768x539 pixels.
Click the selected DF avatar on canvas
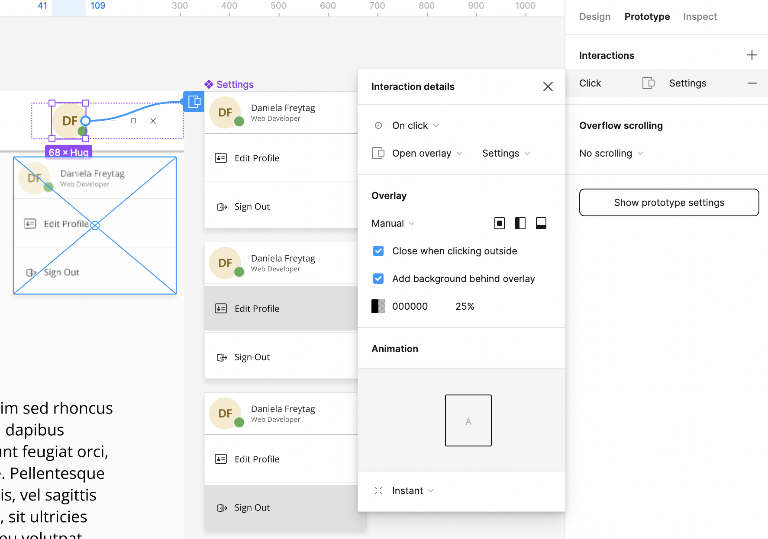click(x=69, y=121)
